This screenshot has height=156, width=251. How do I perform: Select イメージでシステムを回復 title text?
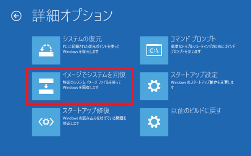94,75
